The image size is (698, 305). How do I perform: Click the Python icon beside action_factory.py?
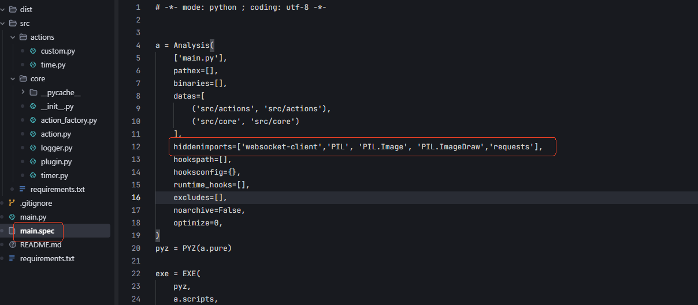click(33, 120)
